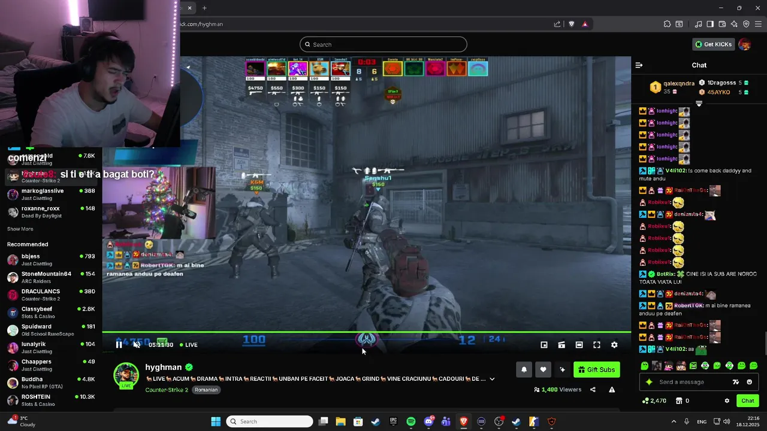Open Brave Wallet icon
Viewport: 767px width, 431px height.
point(722,24)
